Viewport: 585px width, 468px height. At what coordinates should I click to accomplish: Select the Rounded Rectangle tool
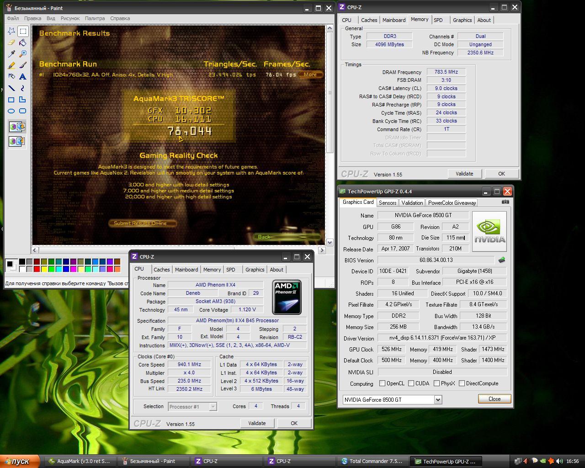click(x=23, y=111)
